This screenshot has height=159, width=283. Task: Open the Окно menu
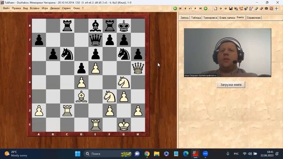click(76, 8)
